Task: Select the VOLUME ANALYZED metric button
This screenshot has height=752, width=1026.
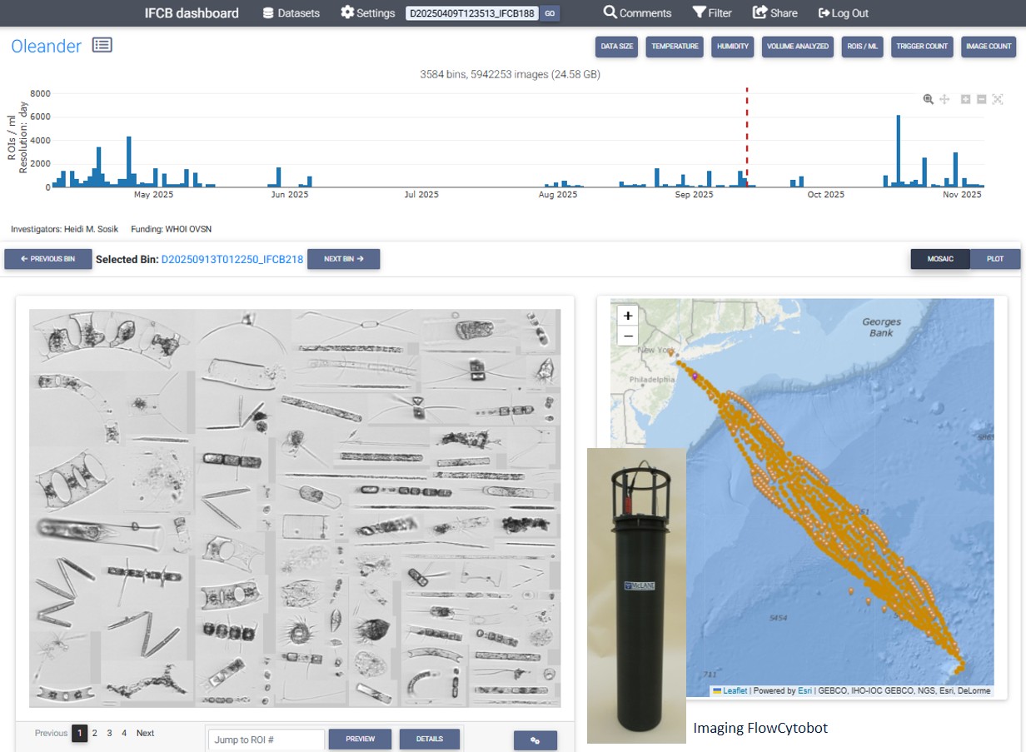Action: pos(798,47)
